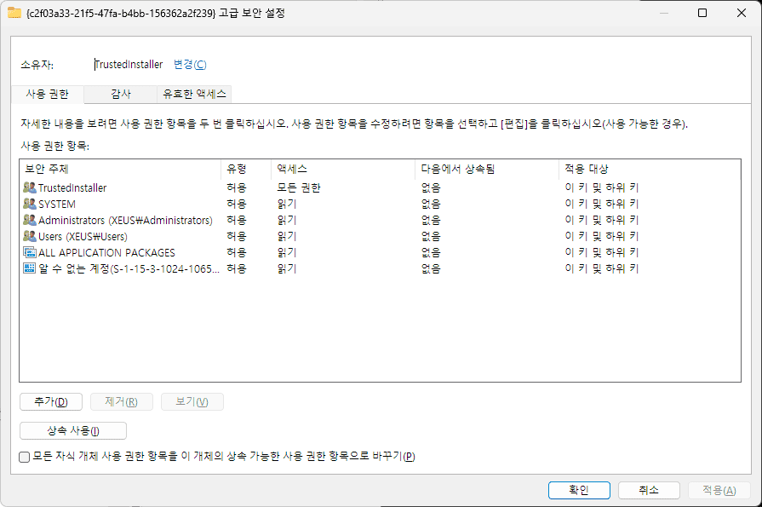Switch to the 감사 tab

pos(120,94)
